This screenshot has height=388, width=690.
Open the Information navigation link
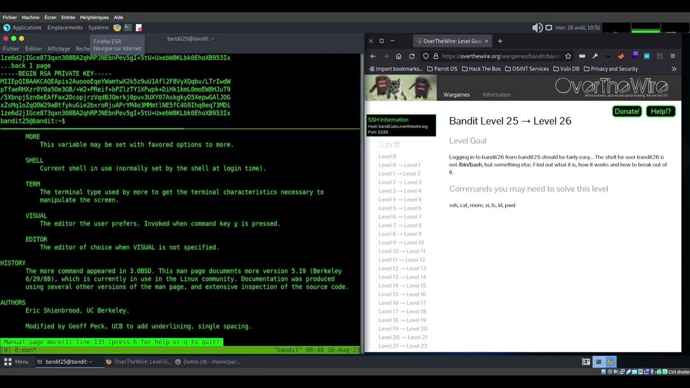tap(496, 95)
